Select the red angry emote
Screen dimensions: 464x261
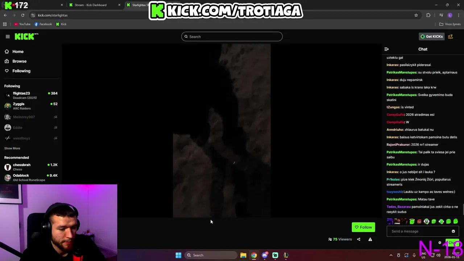pyautogui.click(x=419, y=221)
